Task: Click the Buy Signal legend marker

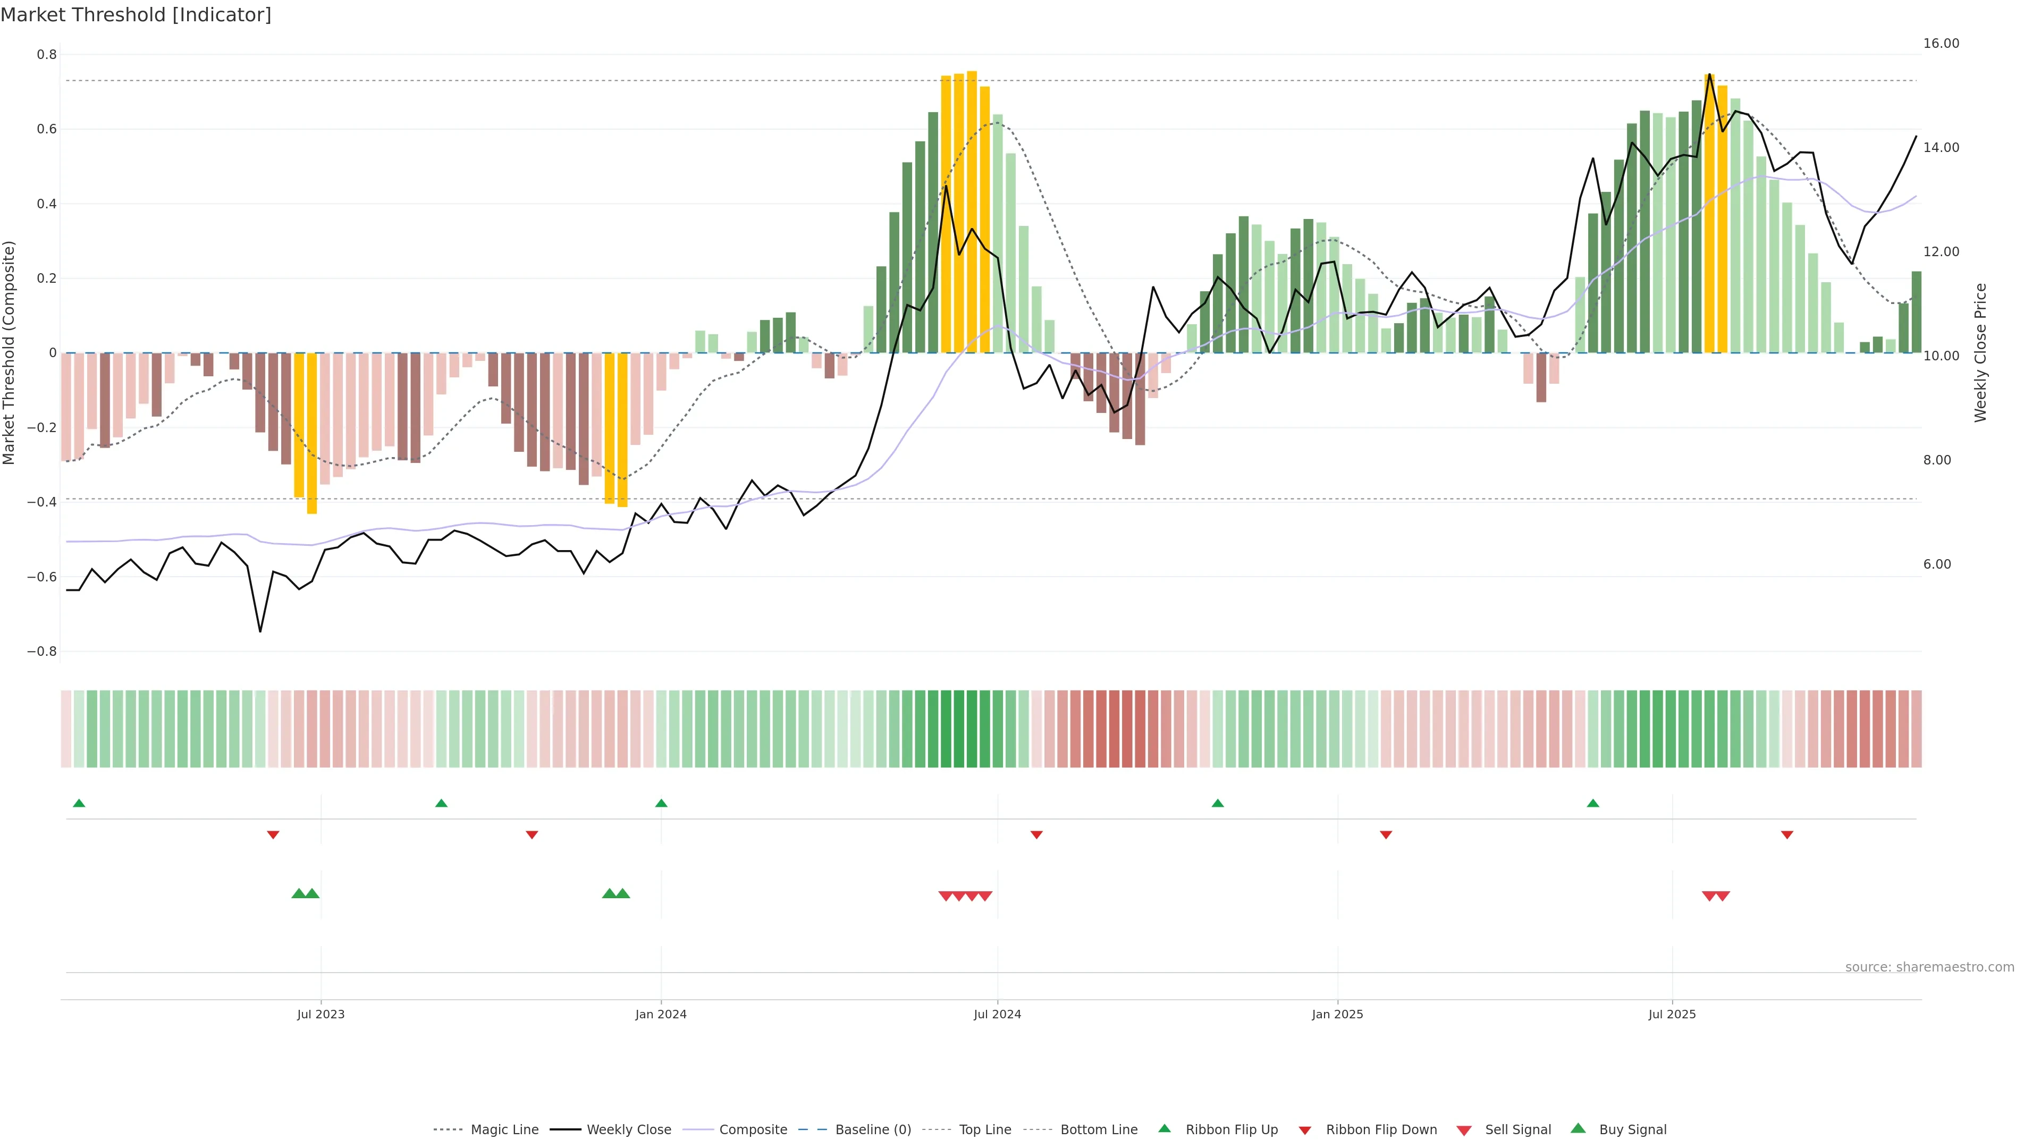Action: [1578, 1128]
